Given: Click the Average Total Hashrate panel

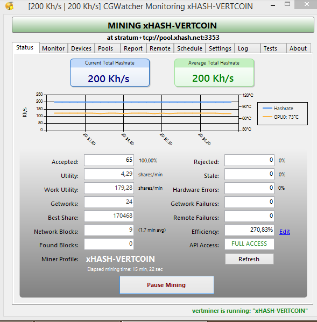Looking at the screenshot, I should point(214,73).
